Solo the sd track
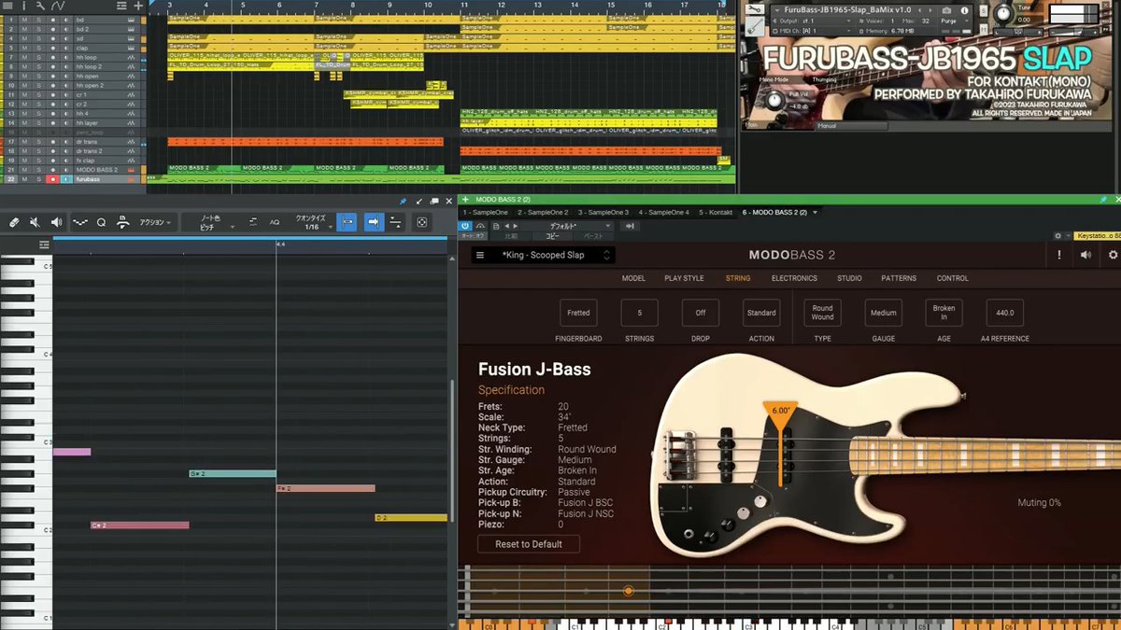This screenshot has width=1121, height=630. point(38,36)
